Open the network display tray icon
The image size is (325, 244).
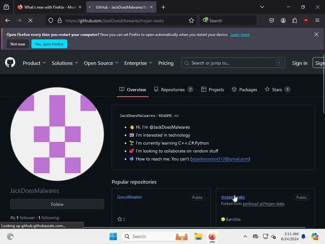point(265,236)
